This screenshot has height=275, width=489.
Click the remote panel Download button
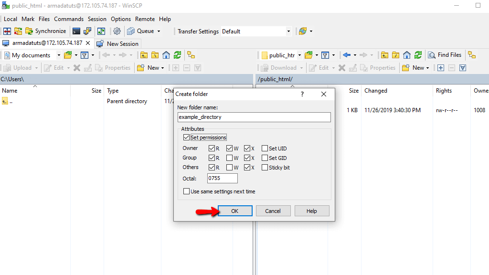(279, 68)
